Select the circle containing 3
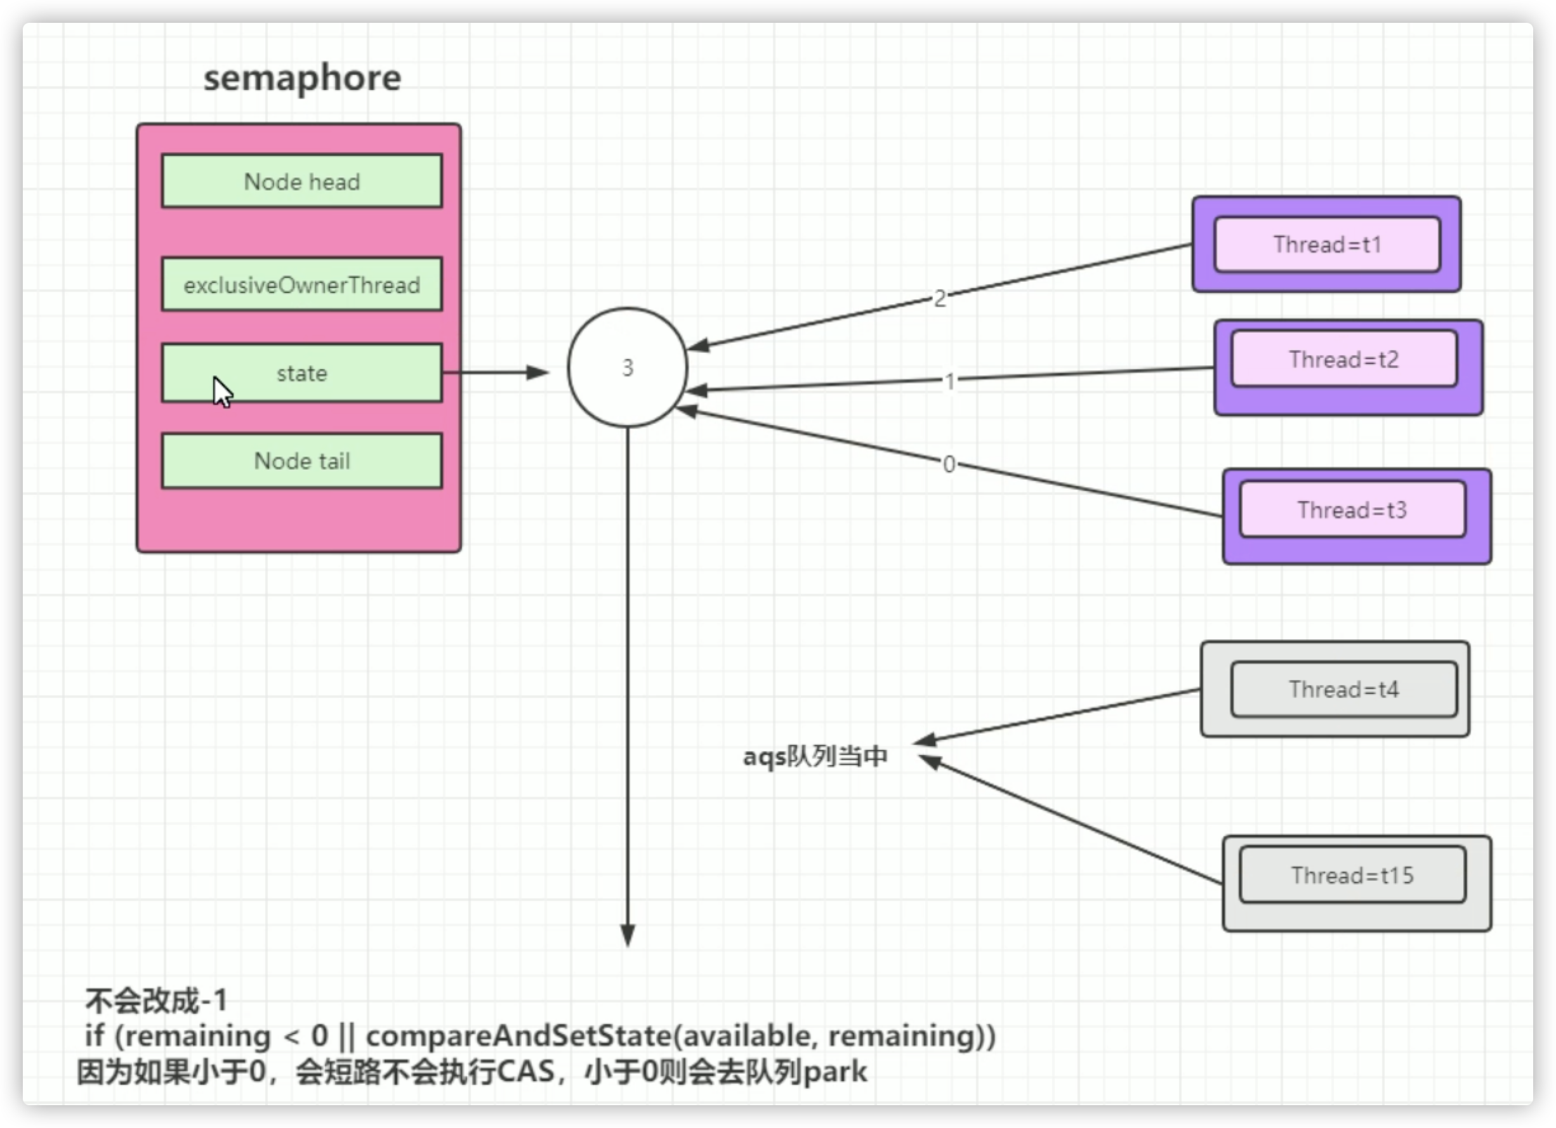The image size is (1556, 1128). [627, 368]
